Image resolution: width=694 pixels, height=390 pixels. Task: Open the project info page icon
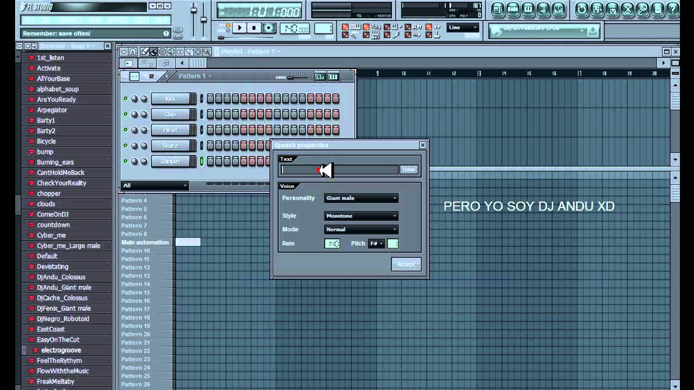(x=658, y=9)
